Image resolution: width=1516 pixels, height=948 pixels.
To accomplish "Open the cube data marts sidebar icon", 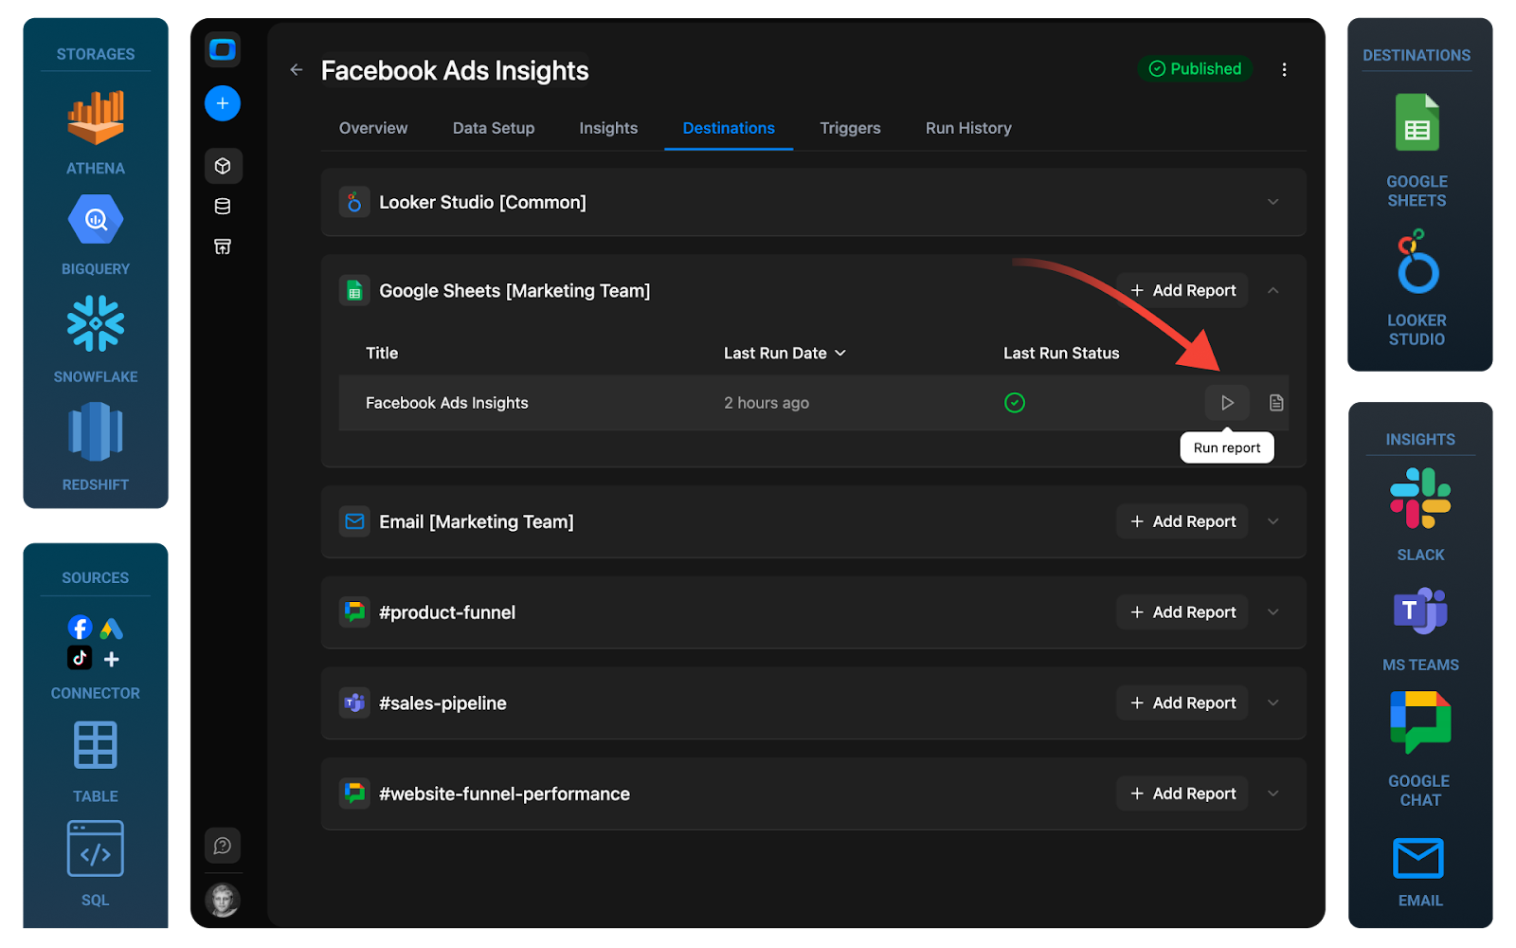I will (x=223, y=167).
